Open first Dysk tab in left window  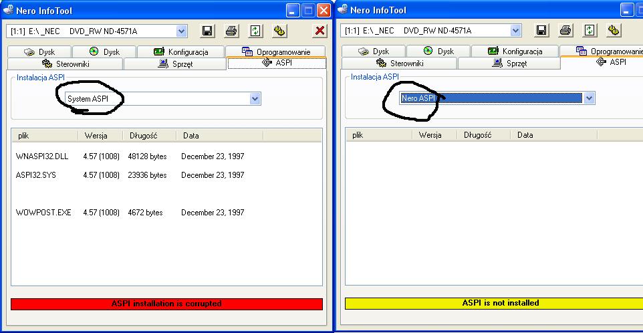[x=39, y=52]
